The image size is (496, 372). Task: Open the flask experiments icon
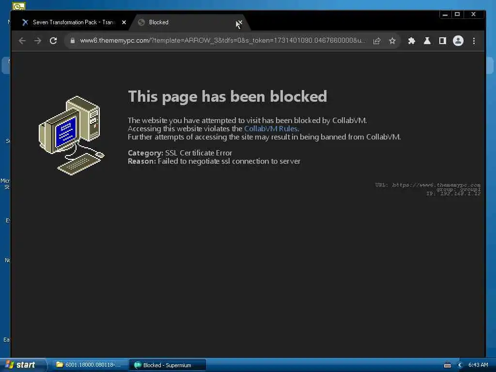point(427,41)
